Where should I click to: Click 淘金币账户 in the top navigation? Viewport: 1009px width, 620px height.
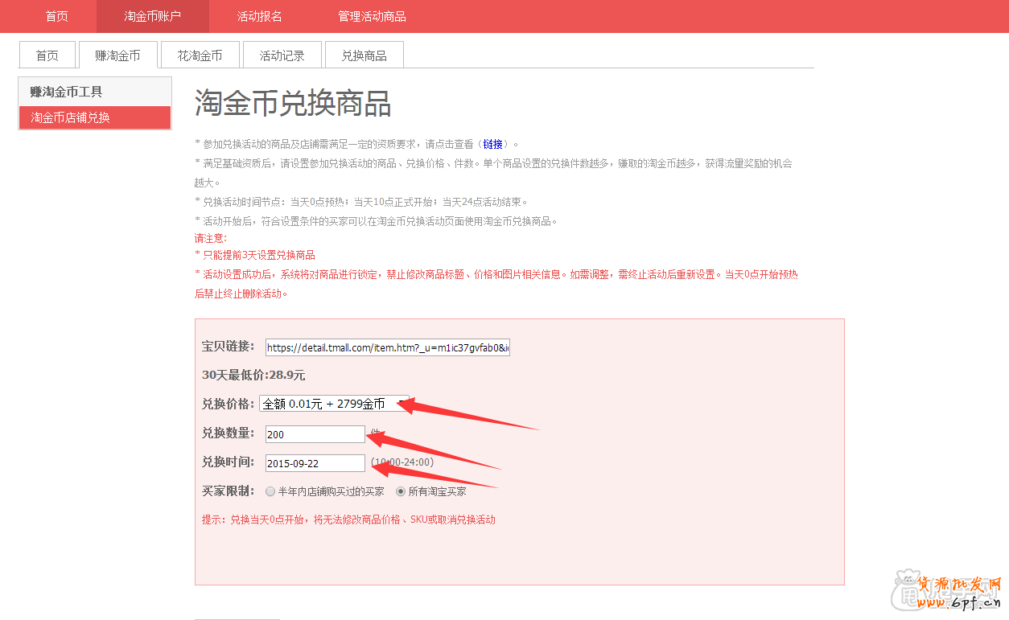click(x=152, y=16)
